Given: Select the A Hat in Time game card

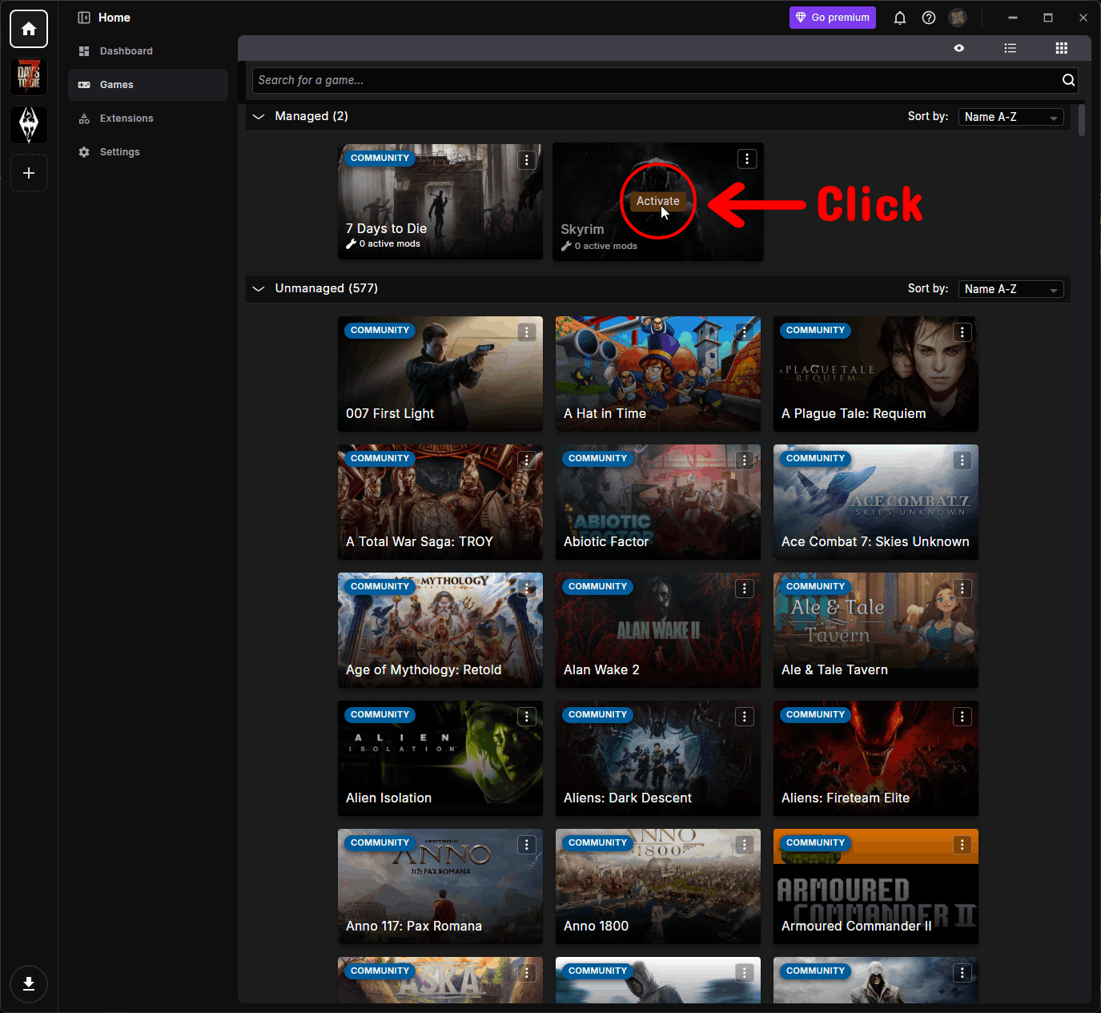Looking at the screenshot, I should tap(658, 374).
